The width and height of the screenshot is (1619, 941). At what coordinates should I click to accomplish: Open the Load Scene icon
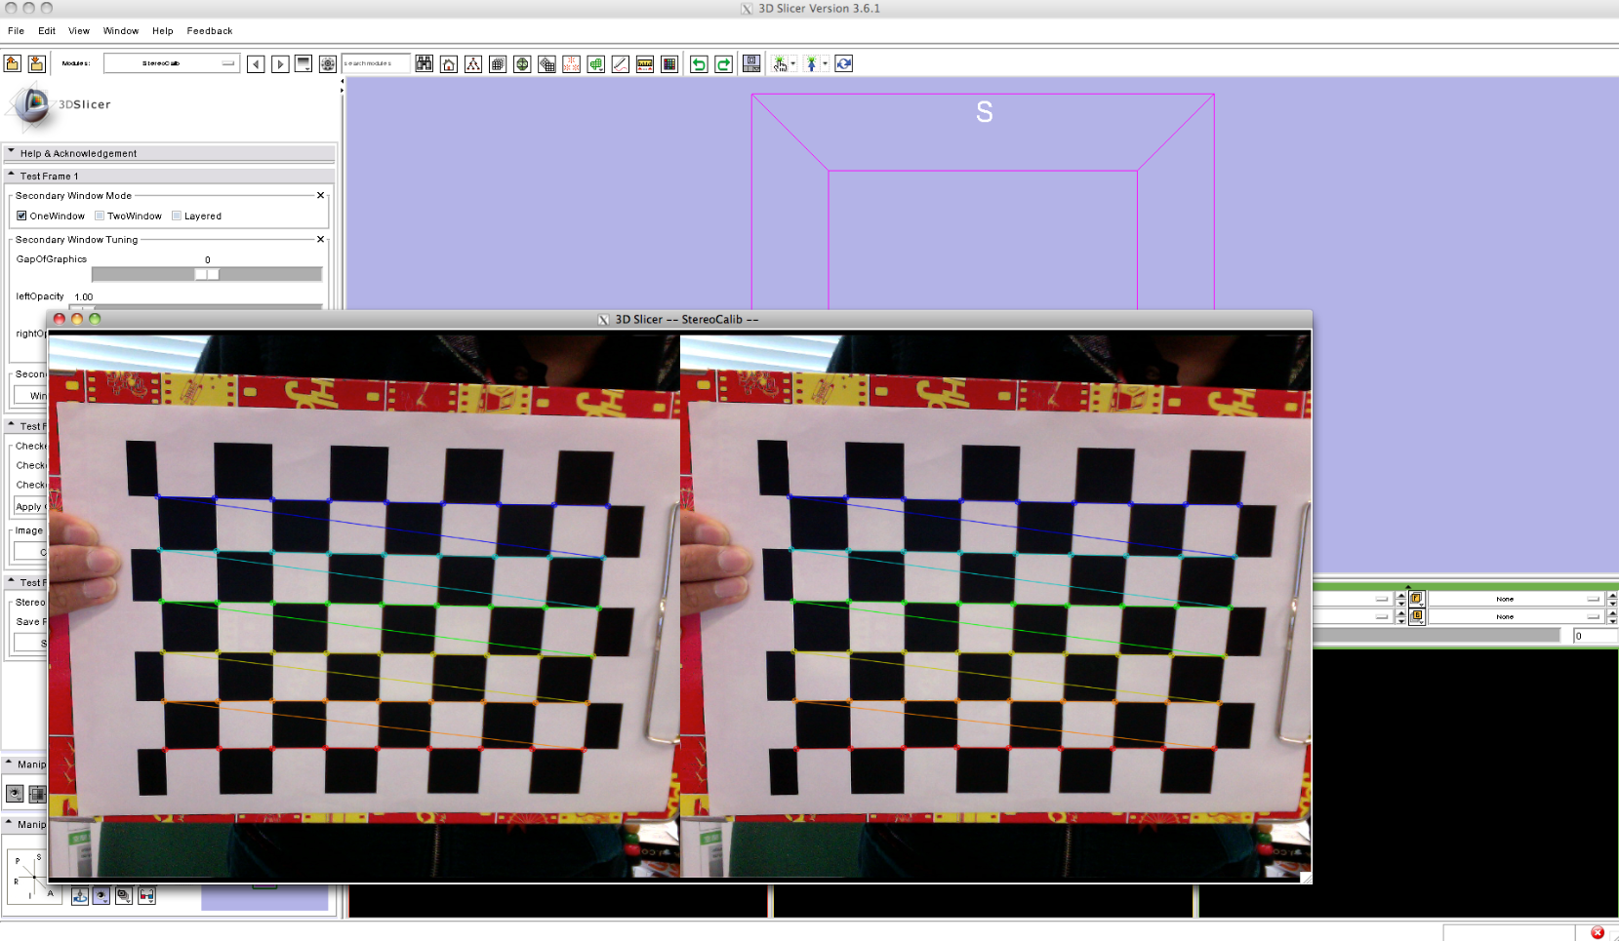tap(13, 64)
